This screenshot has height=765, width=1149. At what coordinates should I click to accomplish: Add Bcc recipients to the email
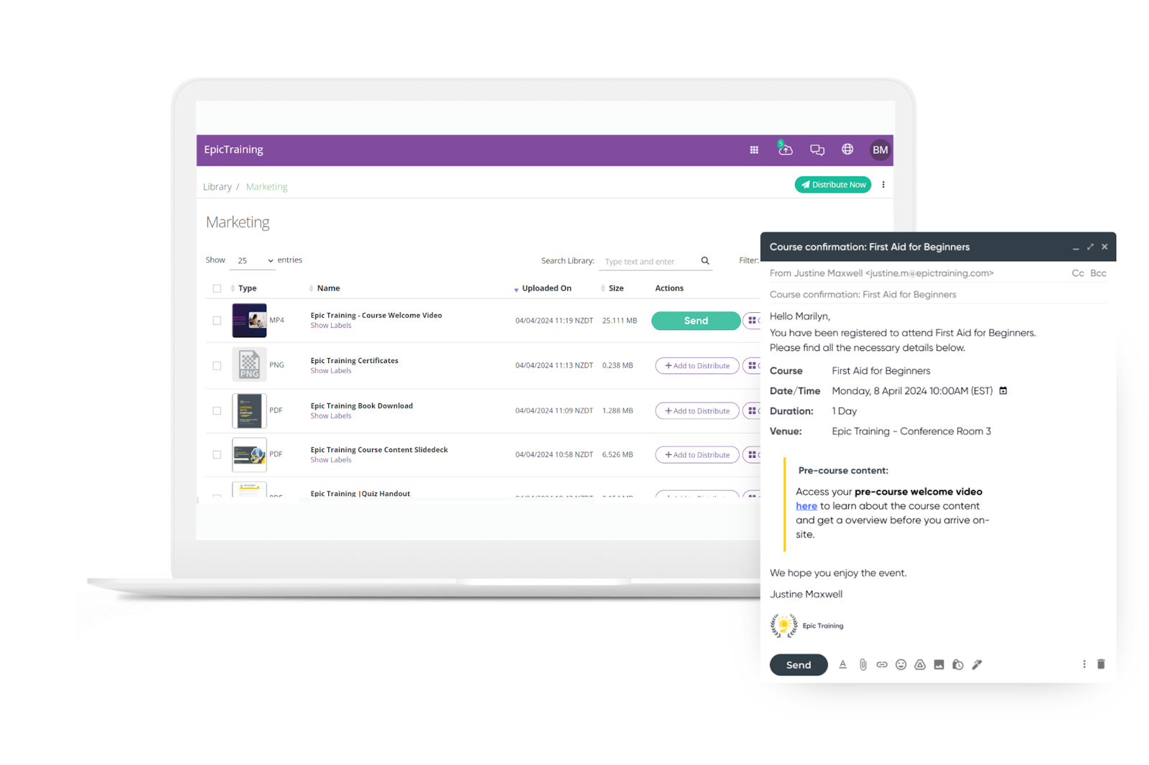pos(1098,273)
